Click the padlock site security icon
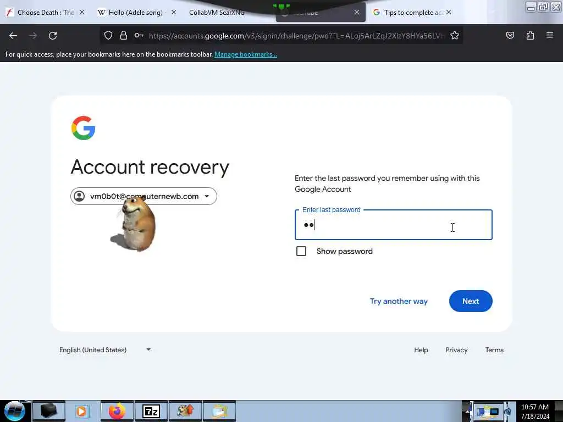Viewport: 563px width, 422px height. (124, 35)
